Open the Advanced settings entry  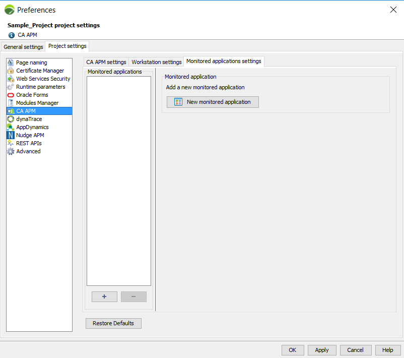(x=28, y=151)
